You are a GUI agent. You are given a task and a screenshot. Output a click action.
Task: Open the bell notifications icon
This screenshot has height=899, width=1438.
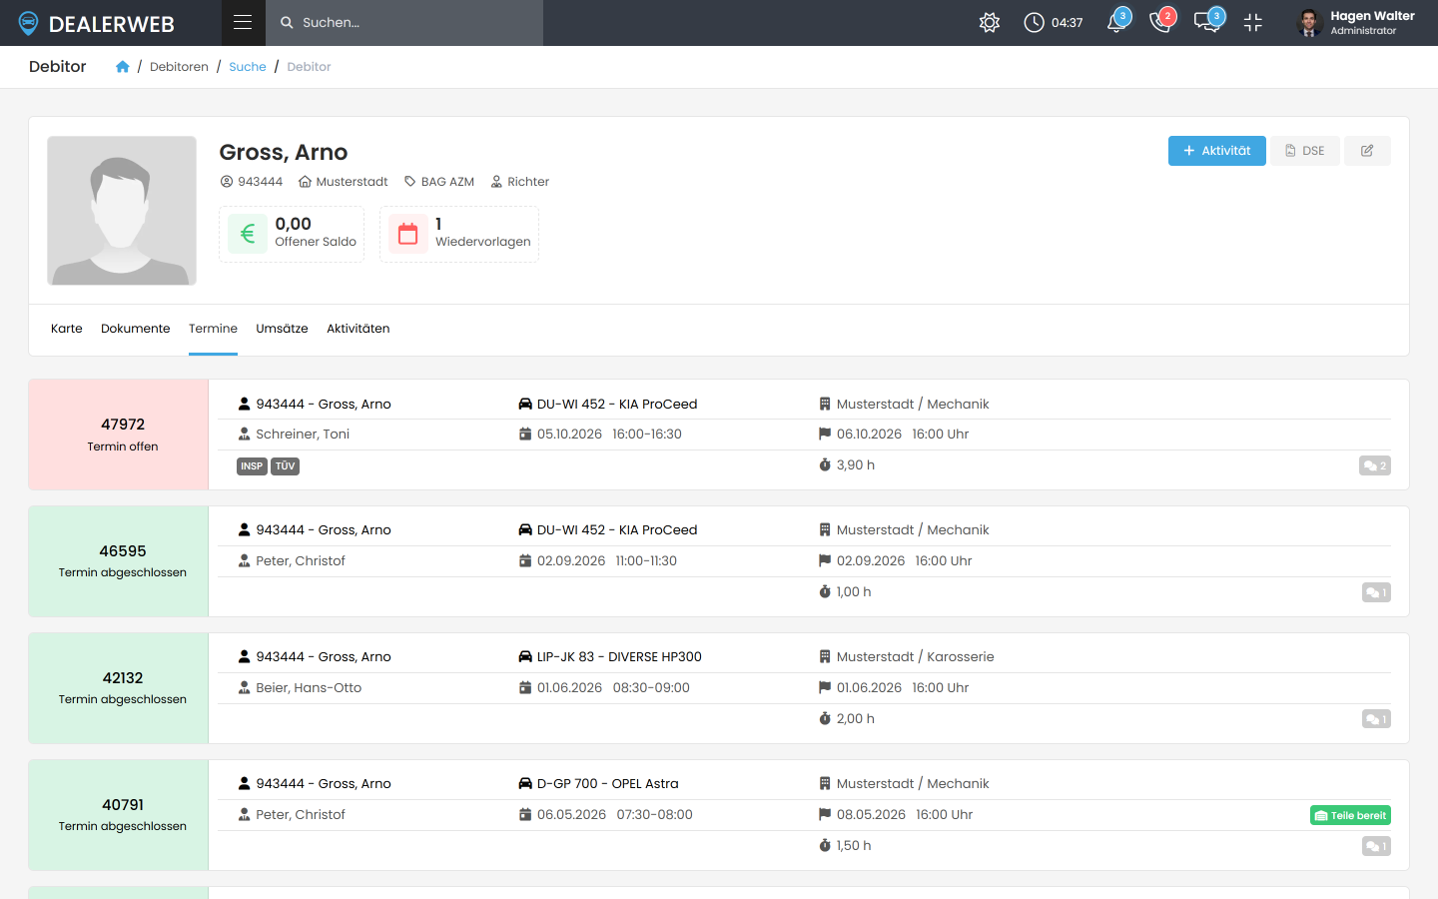(1117, 22)
